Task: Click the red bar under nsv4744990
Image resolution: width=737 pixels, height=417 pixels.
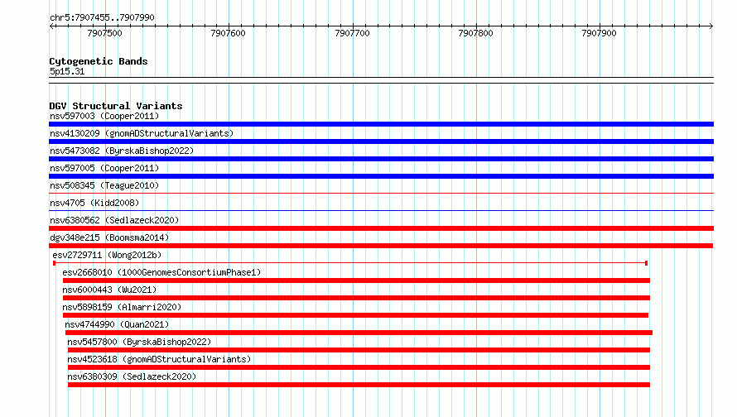Action: click(x=359, y=333)
